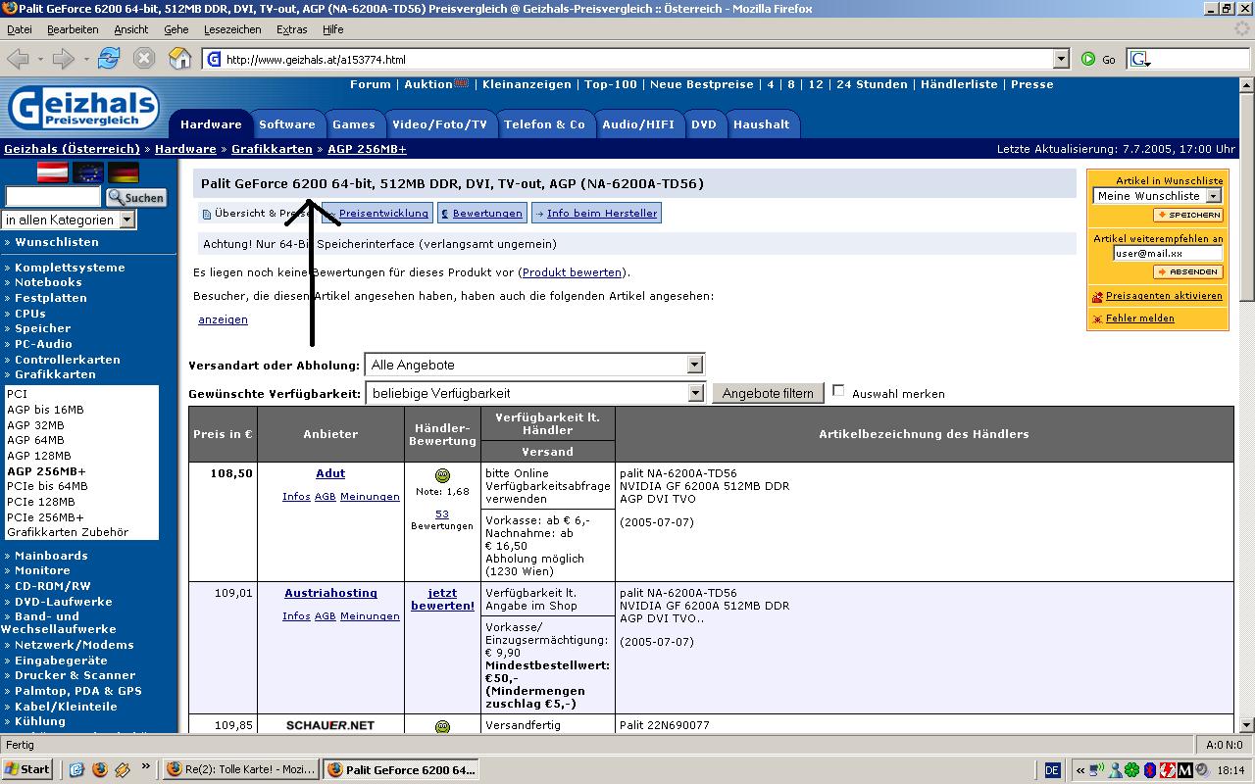
Task: Click the SCHAUER.NET vendor logo
Action: pyautogui.click(x=330, y=725)
